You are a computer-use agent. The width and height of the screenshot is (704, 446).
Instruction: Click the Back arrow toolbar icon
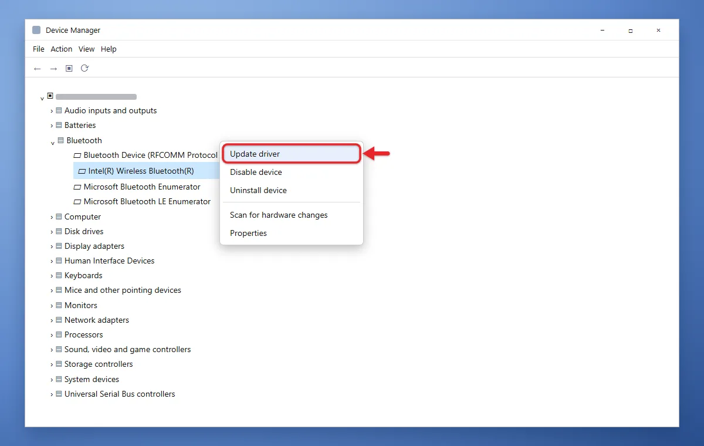(x=38, y=69)
